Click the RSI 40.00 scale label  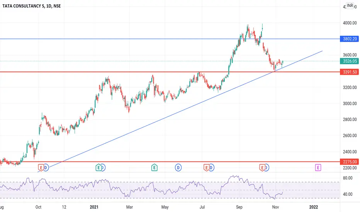click(x=348, y=194)
